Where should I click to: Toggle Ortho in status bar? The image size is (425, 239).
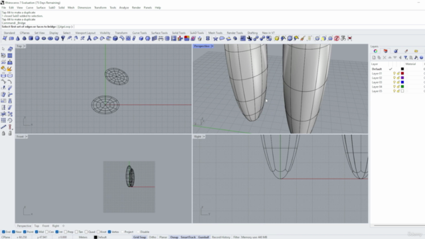[153, 237]
